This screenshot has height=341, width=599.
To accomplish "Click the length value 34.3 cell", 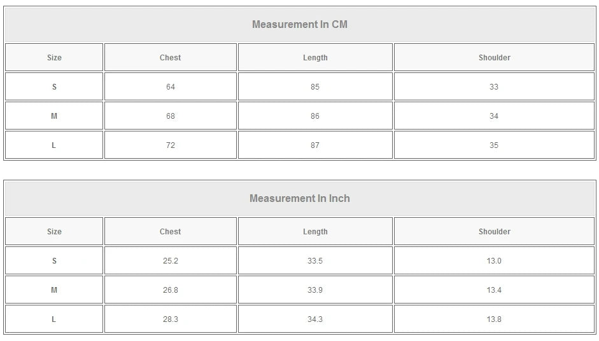I will [315, 319].
